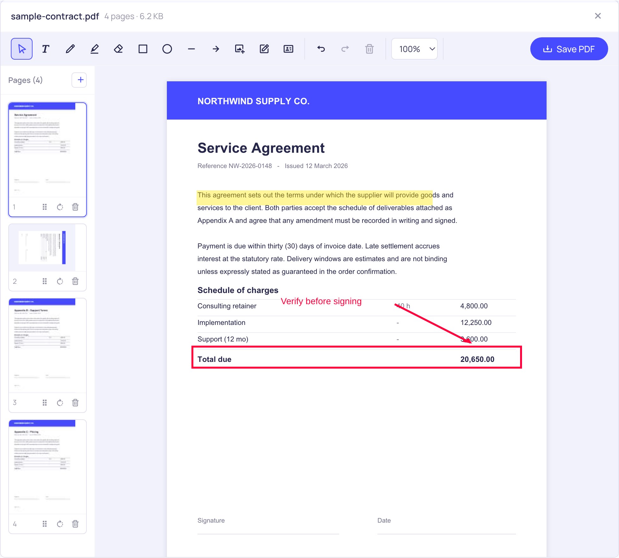This screenshot has width=619, height=558.
Task: Click the 'Date' field label
Action: click(384, 520)
